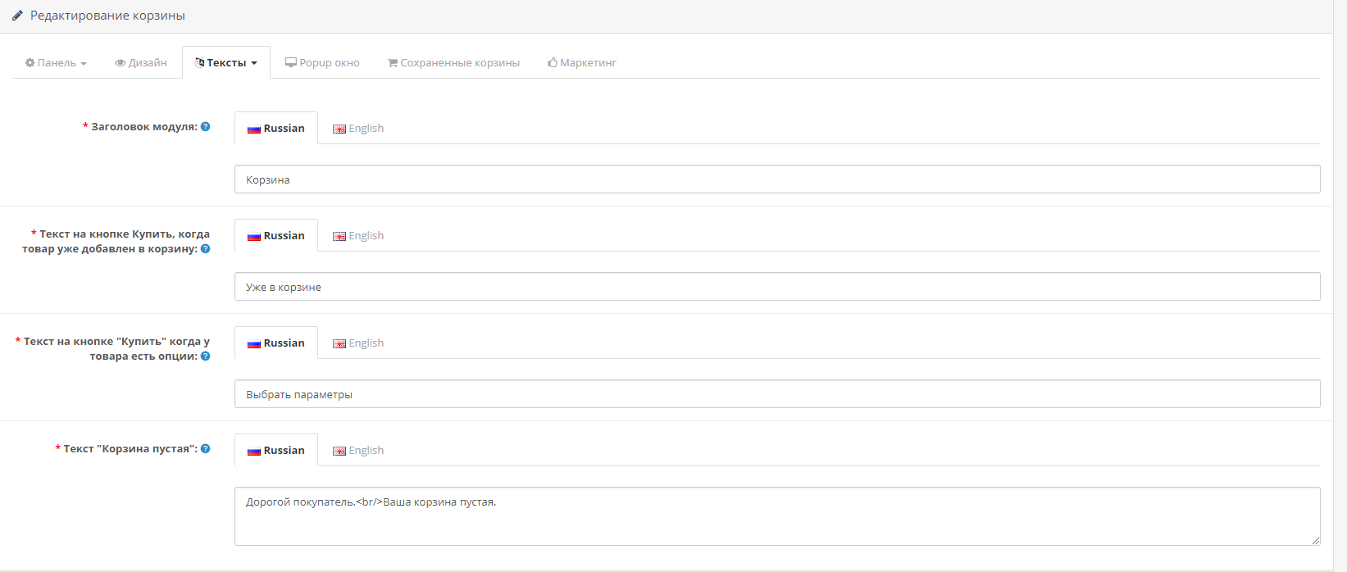1347x572 pixels.
Task: Expand the Панель dropdown tab
Action: tap(56, 63)
